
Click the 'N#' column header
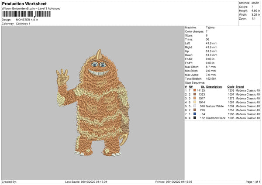[191, 87]
